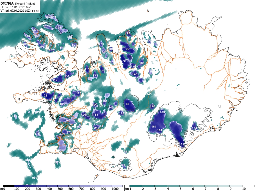Select the '848' offshore visibility value
This screenshot has height=191, width=255.
coord(27,160)
